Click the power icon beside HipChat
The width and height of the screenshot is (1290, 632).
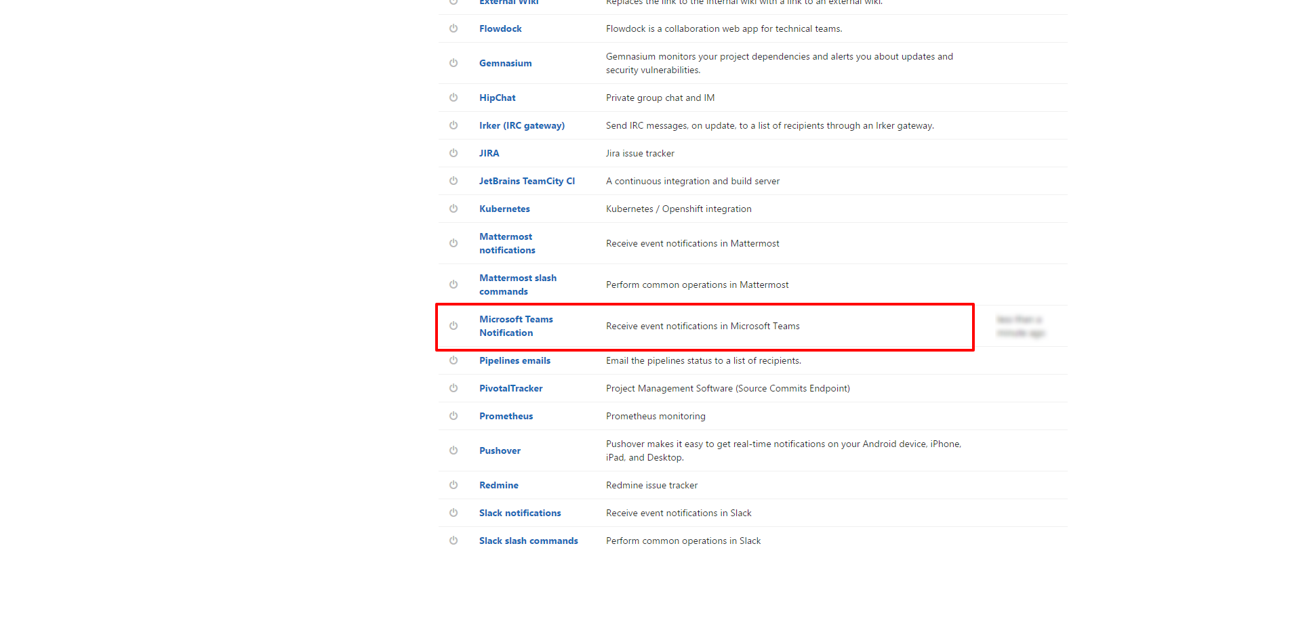453,98
